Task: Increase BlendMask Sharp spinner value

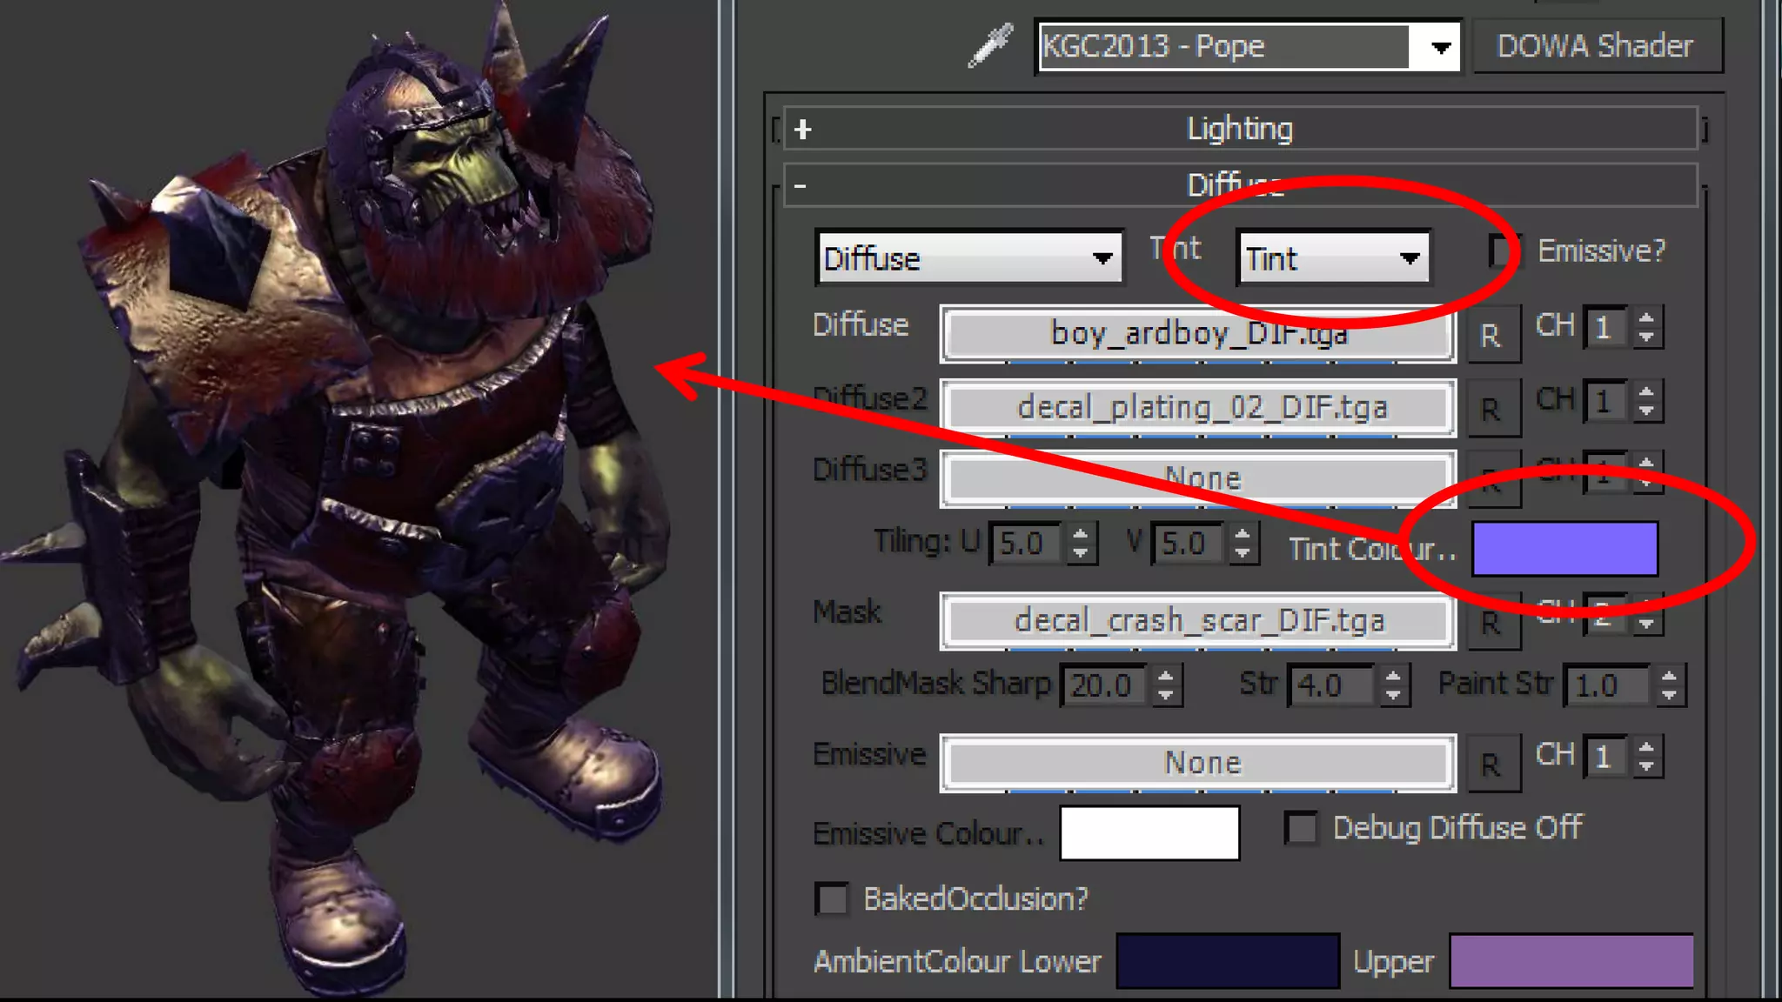Action: 1167,675
